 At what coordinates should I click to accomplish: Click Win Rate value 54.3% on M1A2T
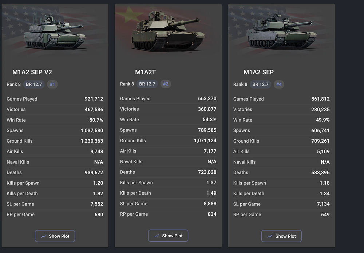[x=209, y=119]
